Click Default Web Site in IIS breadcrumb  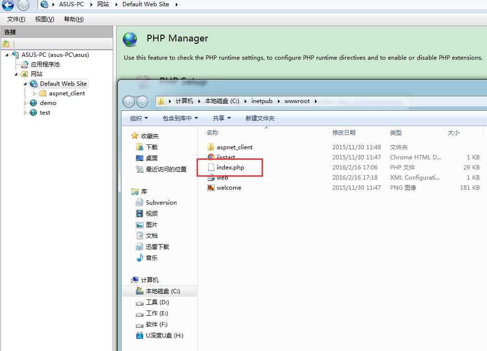(x=145, y=4)
